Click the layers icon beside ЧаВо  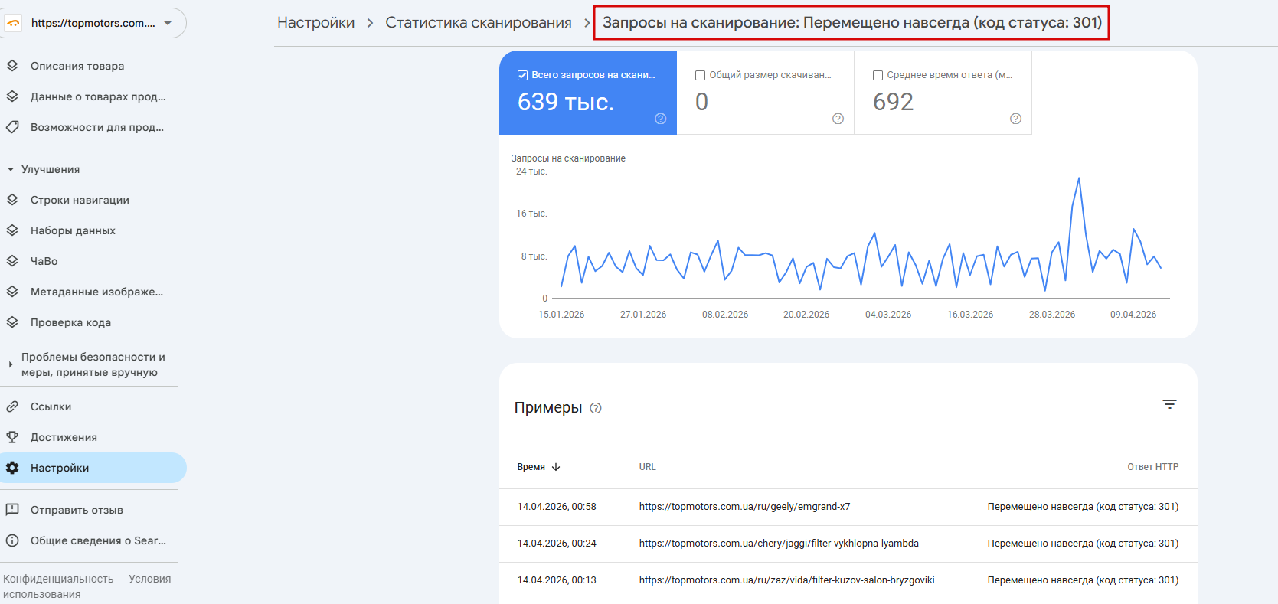[x=12, y=261]
